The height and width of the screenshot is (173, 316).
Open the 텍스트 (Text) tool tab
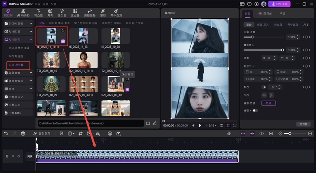[x=38, y=13]
